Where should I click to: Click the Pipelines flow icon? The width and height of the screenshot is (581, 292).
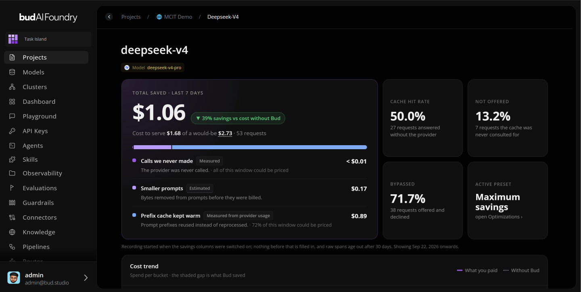[12, 247]
